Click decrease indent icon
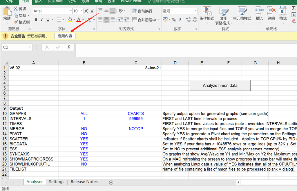The image size is (297, 191). 120,20
